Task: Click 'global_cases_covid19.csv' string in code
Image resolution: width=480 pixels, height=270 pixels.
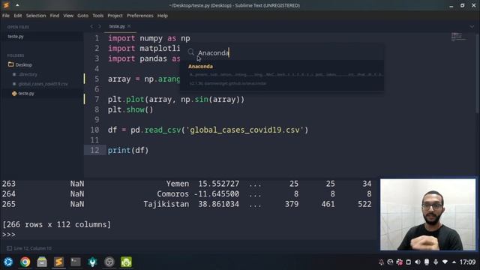Action: (245, 130)
